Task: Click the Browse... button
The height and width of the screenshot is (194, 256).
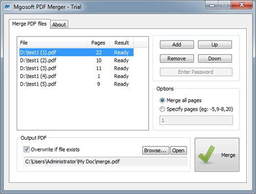Action: point(156,150)
